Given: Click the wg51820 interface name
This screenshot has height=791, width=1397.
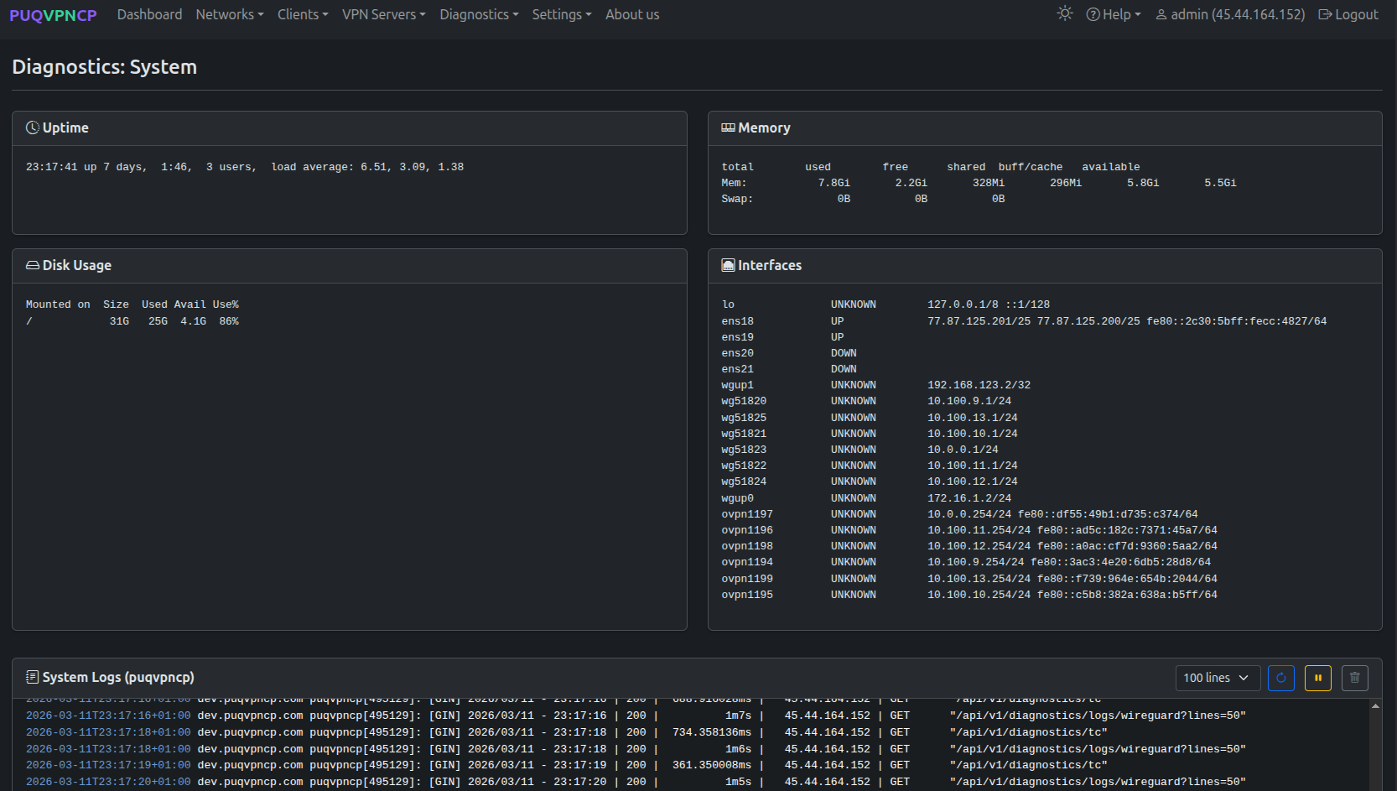Looking at the screenshot, I should coord(744,401).
